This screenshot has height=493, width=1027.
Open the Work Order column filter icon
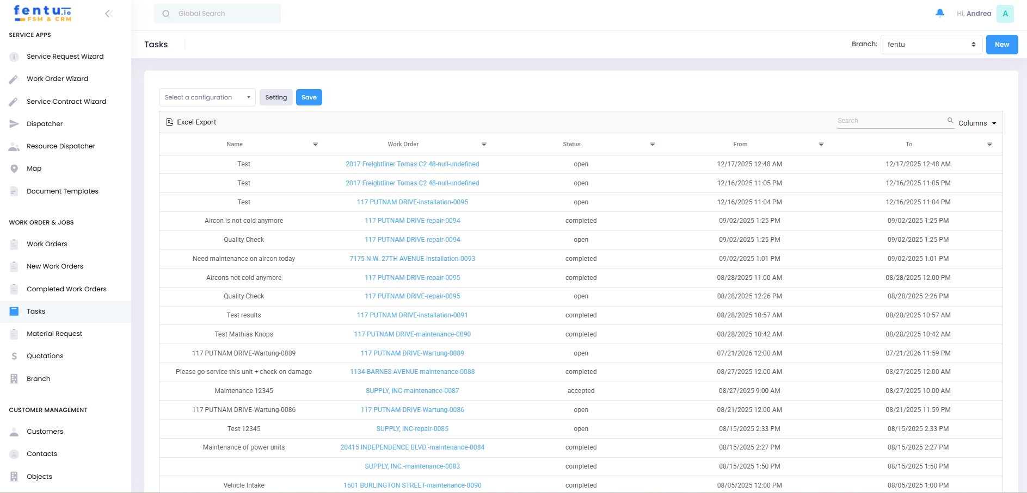click(484, 144)
